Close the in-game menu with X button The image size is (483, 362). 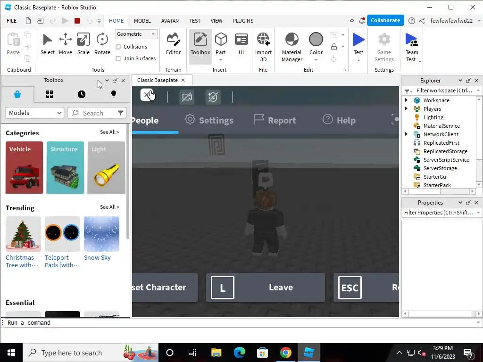pos(147,95)
